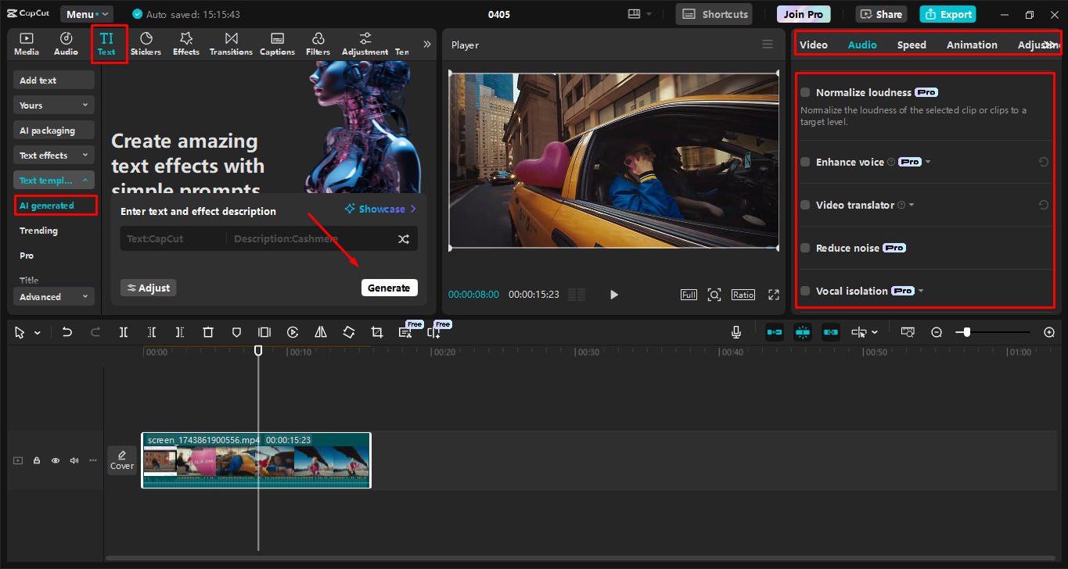The image size is (1068, 569).
Task: Enable Normalize loudness
Action: (804, 91)
